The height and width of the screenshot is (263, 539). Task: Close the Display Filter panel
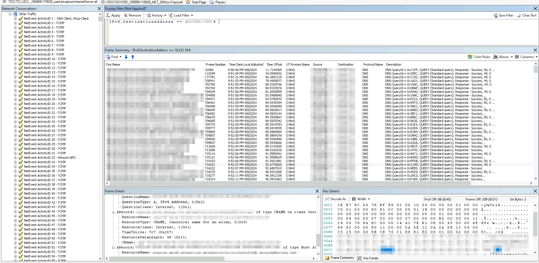click(x=535, y=9)
